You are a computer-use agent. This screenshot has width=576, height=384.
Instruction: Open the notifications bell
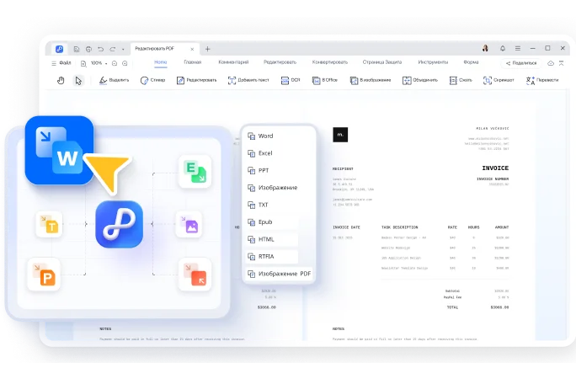pyautogui.click(x=503, y=48)
